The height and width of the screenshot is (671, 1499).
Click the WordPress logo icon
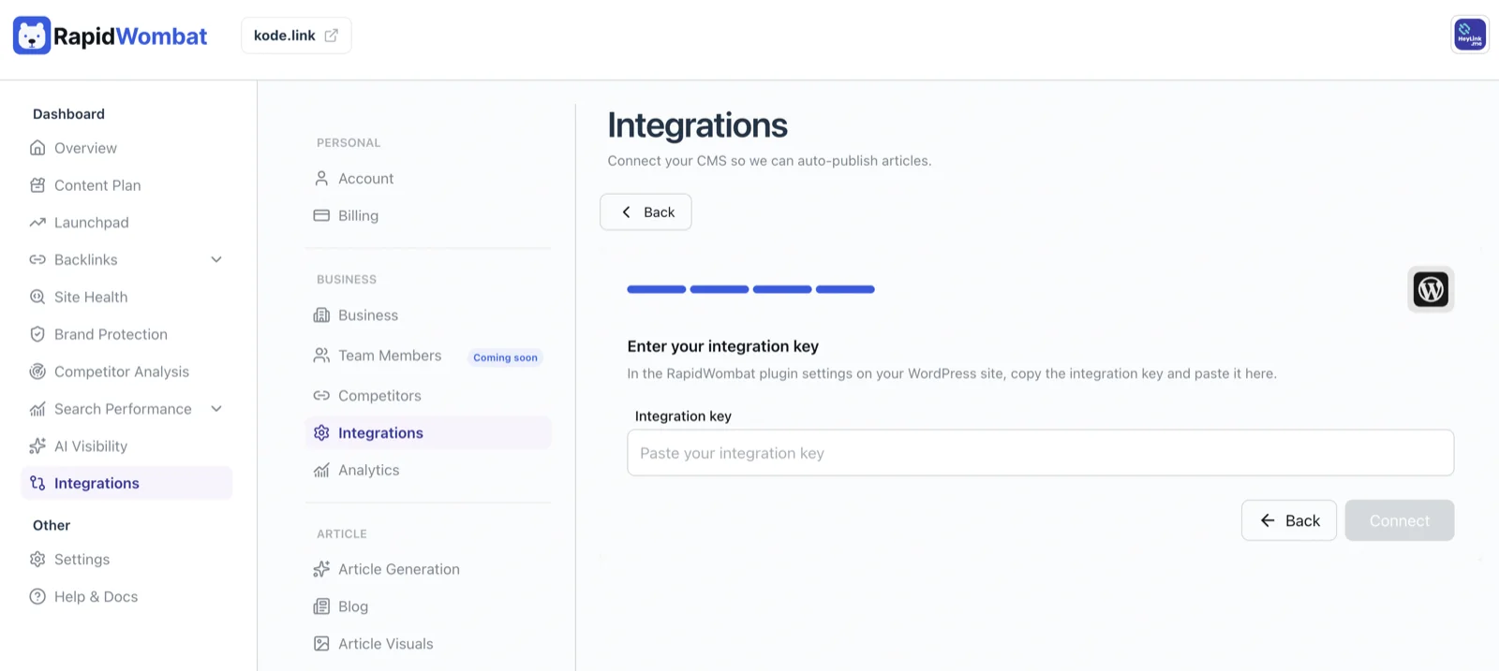(1431, 289)
